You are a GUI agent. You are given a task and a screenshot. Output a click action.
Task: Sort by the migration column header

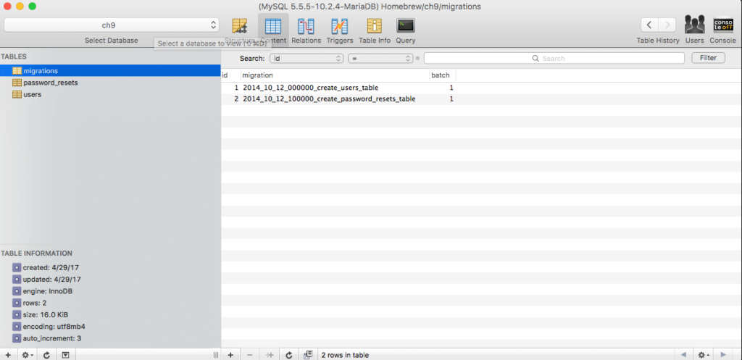coord(335,75)
